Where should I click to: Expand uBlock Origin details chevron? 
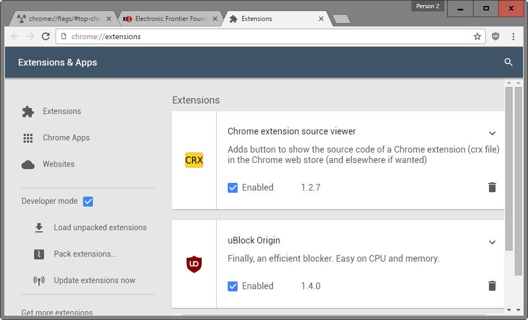[492, 242]
